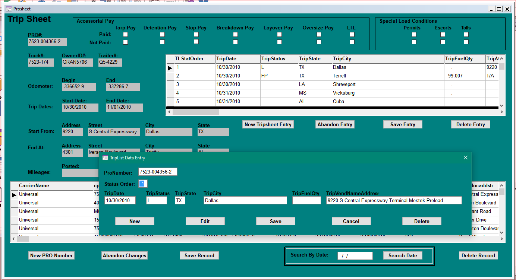Click the TripCity field containing Dallas
This screenshot has width=516, height=280.
(245, 200)
